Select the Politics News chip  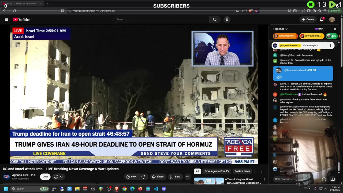[242, 171]
